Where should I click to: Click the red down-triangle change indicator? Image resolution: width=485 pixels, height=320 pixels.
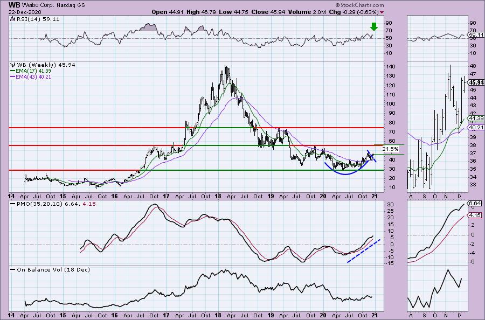pyautogui.click(x=382, y=12)
